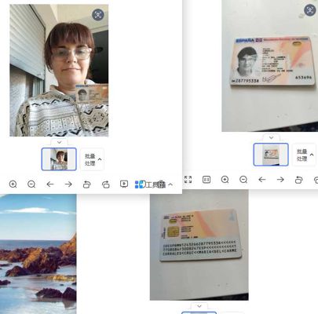Toggle fullscreen in the right viewer
The image size is (318, 314).
click(x=188, y=180)
